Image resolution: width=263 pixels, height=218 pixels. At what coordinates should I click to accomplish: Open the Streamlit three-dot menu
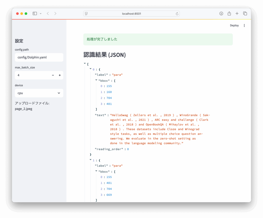pyautogui.click(x=244, y=25)
